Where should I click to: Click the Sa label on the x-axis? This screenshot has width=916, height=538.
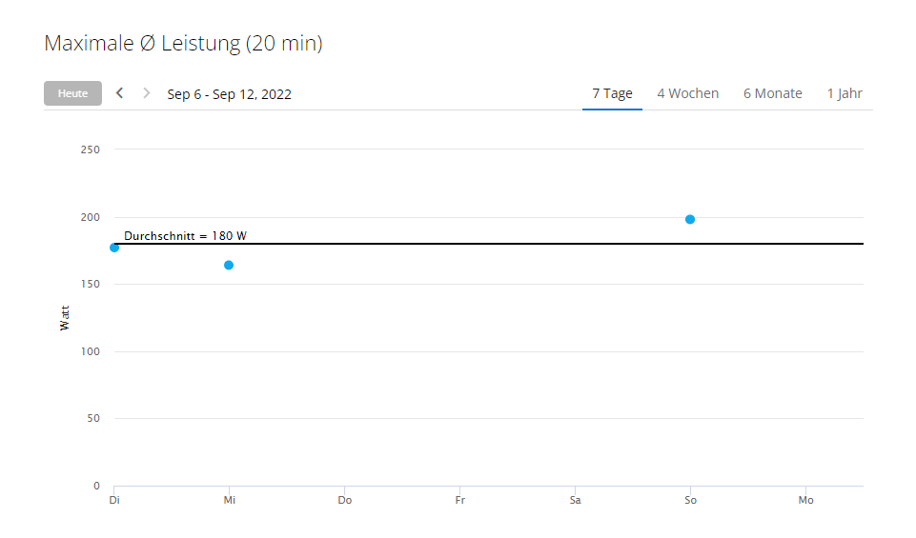(x=575, y=500)
